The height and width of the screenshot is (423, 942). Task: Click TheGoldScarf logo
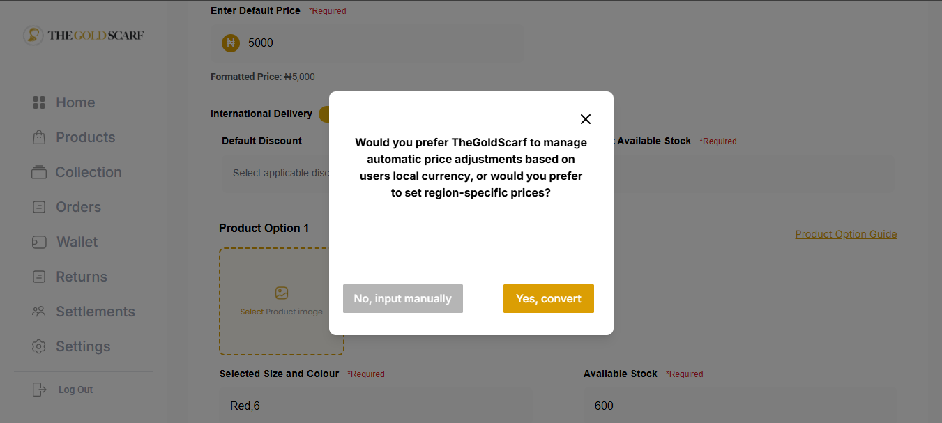point(84,36)
